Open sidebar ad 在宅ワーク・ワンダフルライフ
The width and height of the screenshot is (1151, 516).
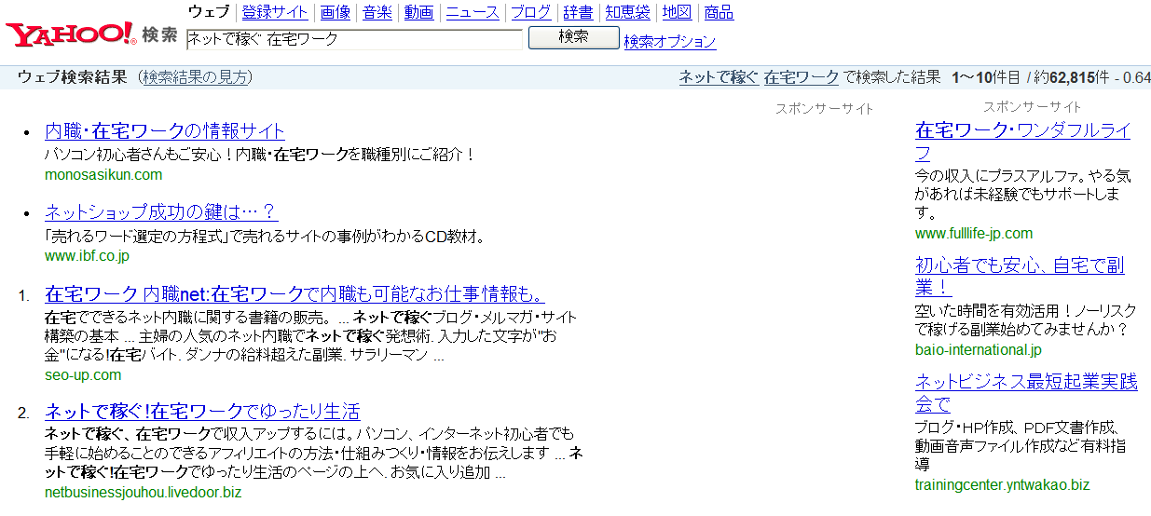[x=1022, y=142]
